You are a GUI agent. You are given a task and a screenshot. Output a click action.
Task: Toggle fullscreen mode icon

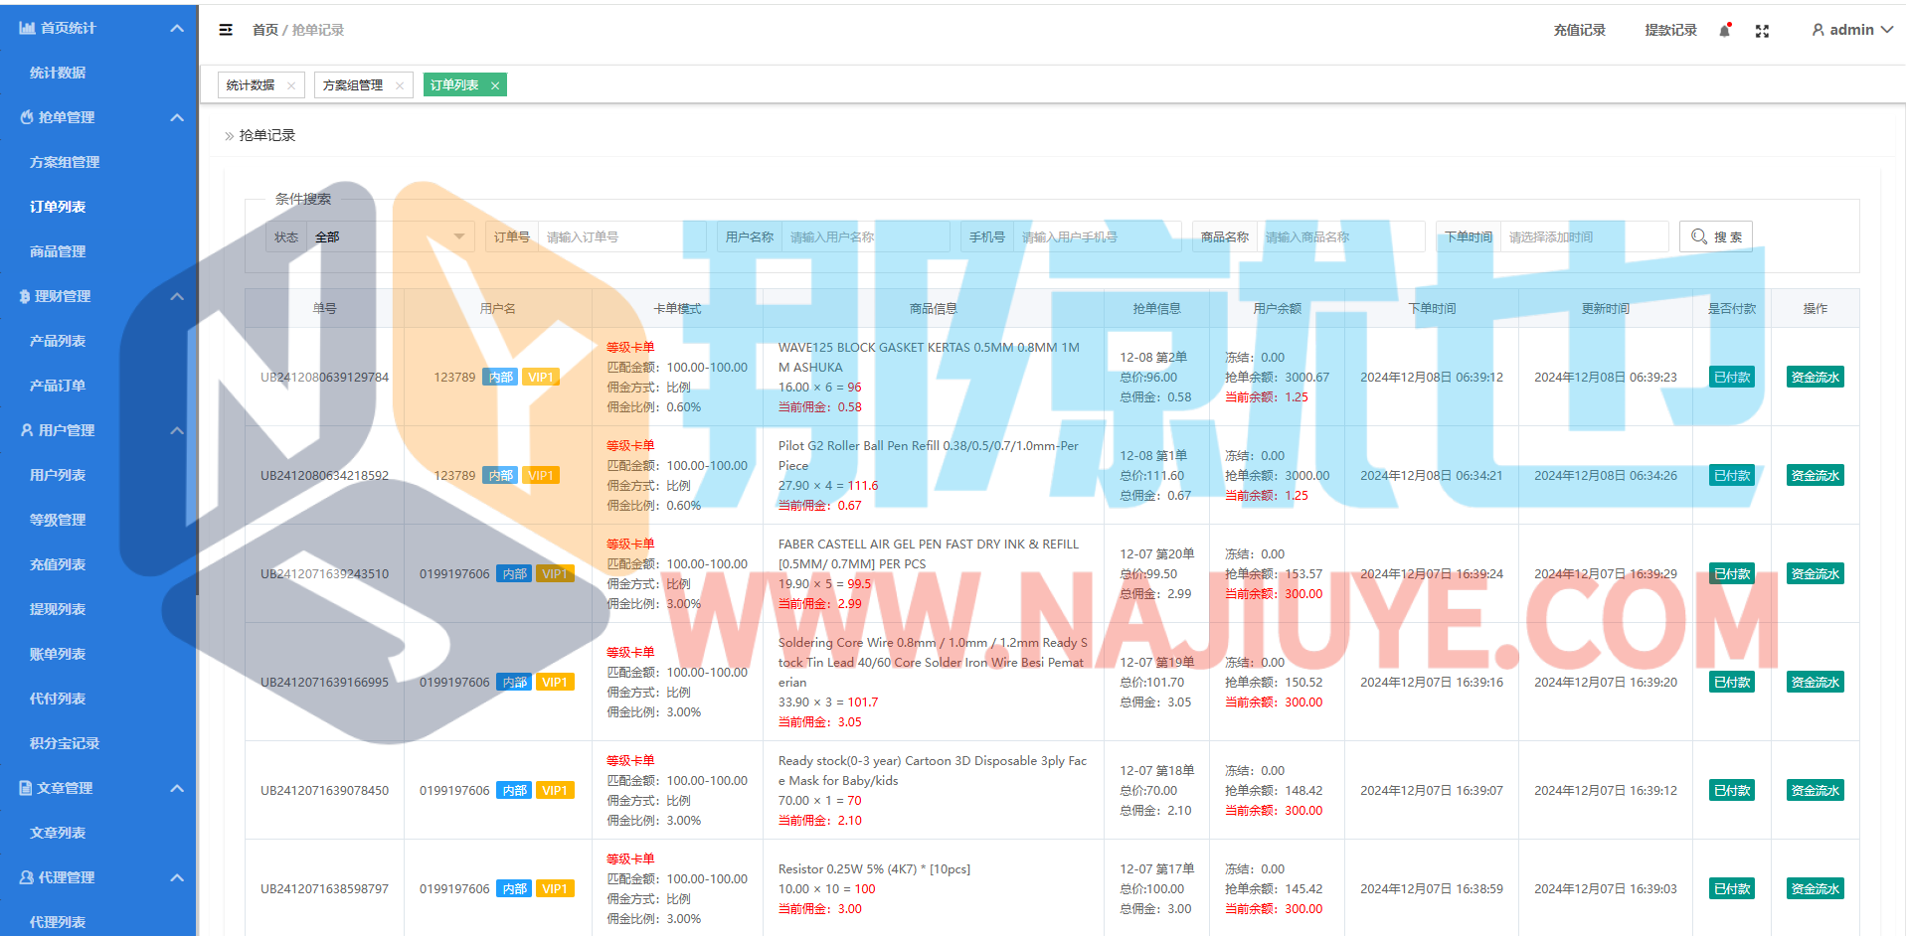(1762, 31)
